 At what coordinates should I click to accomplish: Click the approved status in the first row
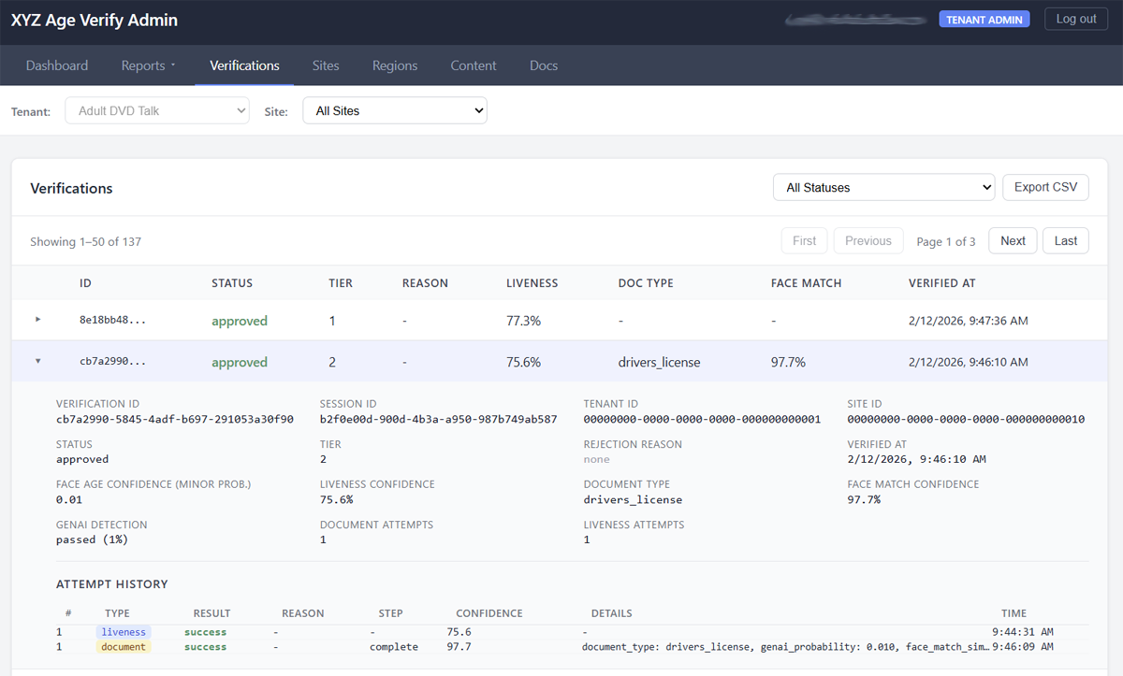240,321
